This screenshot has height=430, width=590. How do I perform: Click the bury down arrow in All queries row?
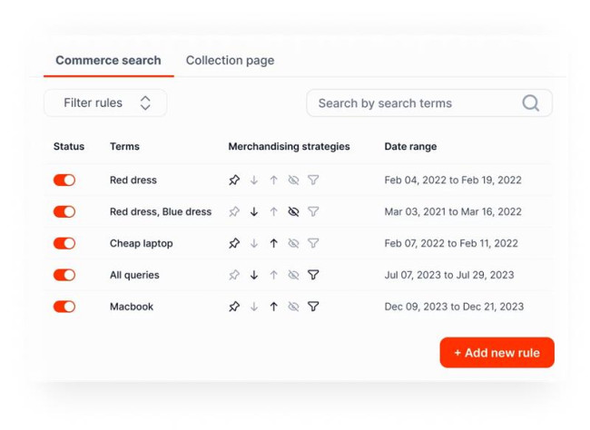(x=254, y=276)
